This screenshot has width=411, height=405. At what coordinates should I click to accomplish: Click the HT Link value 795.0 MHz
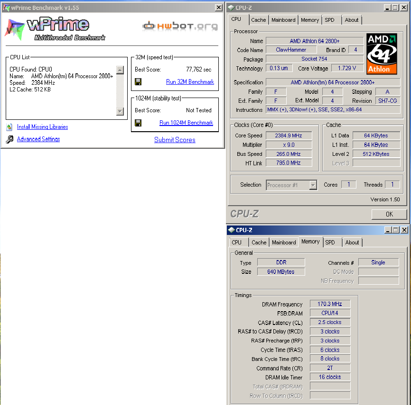[x=289, y=163]
